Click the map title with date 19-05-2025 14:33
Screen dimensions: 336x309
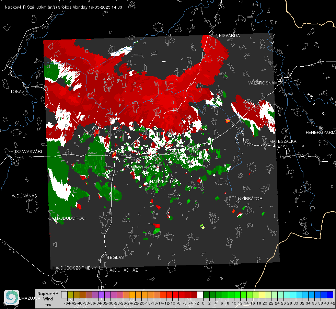pyautogui.click(x=63, y=7)
